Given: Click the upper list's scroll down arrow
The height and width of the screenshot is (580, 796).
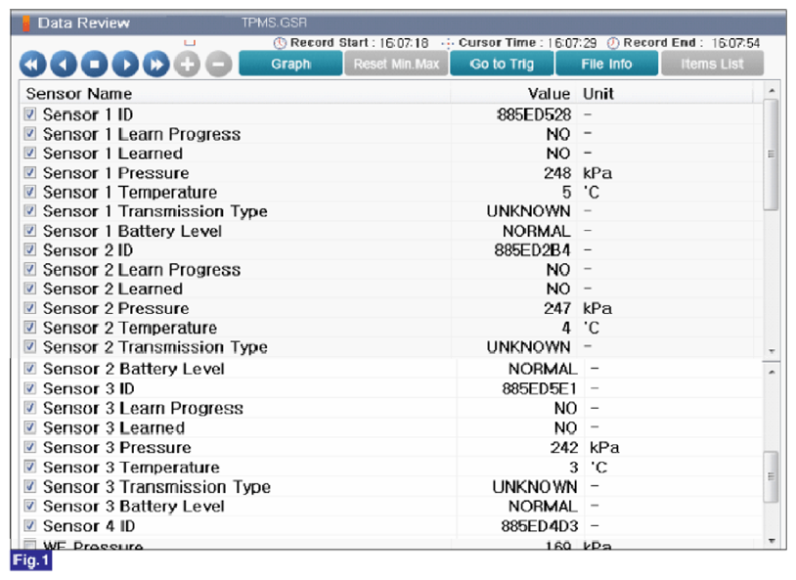Looking at the screenshot, I should [x=772, y=351].
